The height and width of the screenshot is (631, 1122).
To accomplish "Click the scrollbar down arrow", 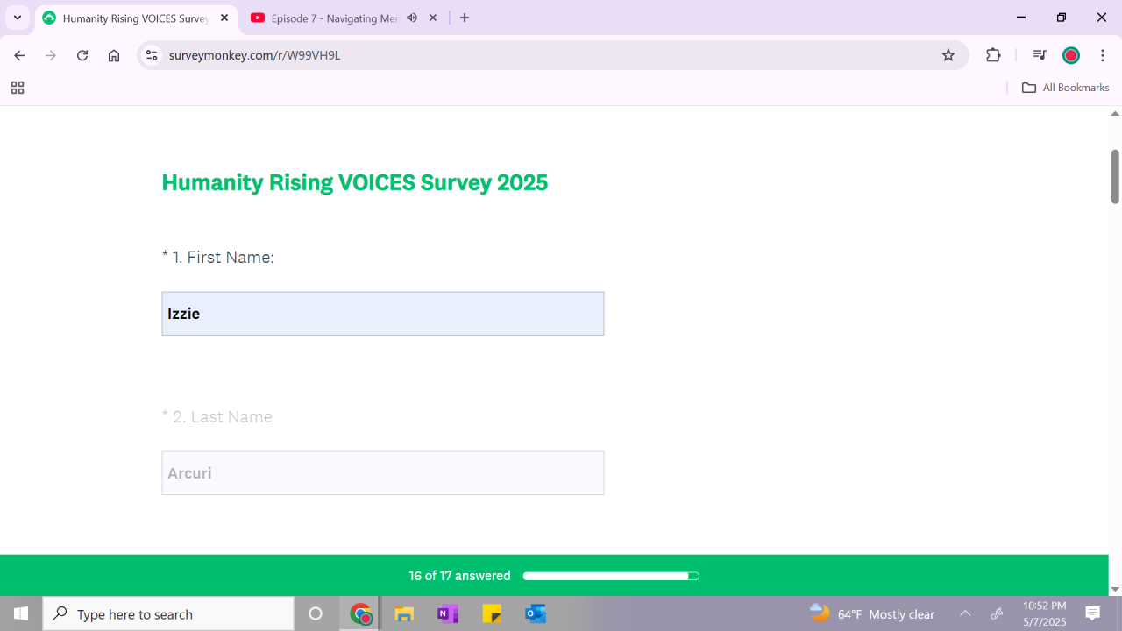I will (1115, 590).
